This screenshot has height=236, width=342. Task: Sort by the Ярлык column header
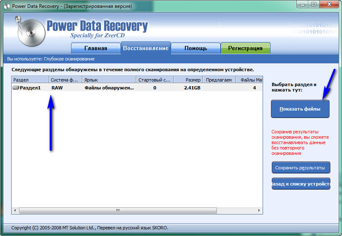pyautogui.click(x=109, y=80)
